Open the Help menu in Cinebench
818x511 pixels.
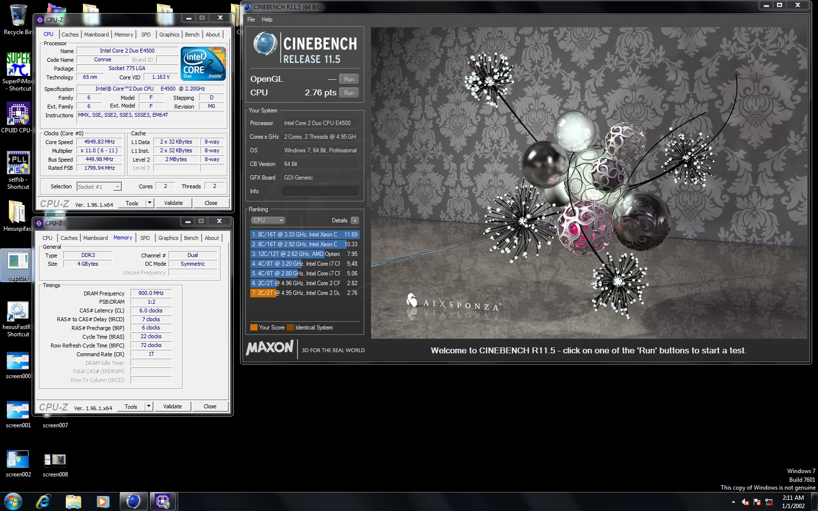click(x=267, y=19)
